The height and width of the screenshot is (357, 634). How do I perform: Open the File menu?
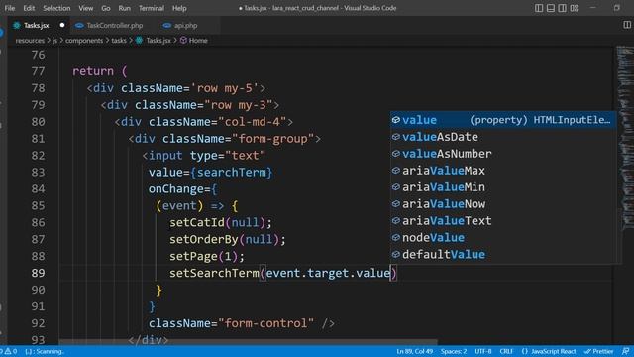(x=10, y=8)
